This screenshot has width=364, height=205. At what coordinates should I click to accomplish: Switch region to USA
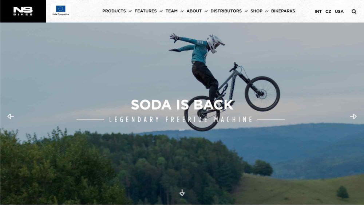339,11
